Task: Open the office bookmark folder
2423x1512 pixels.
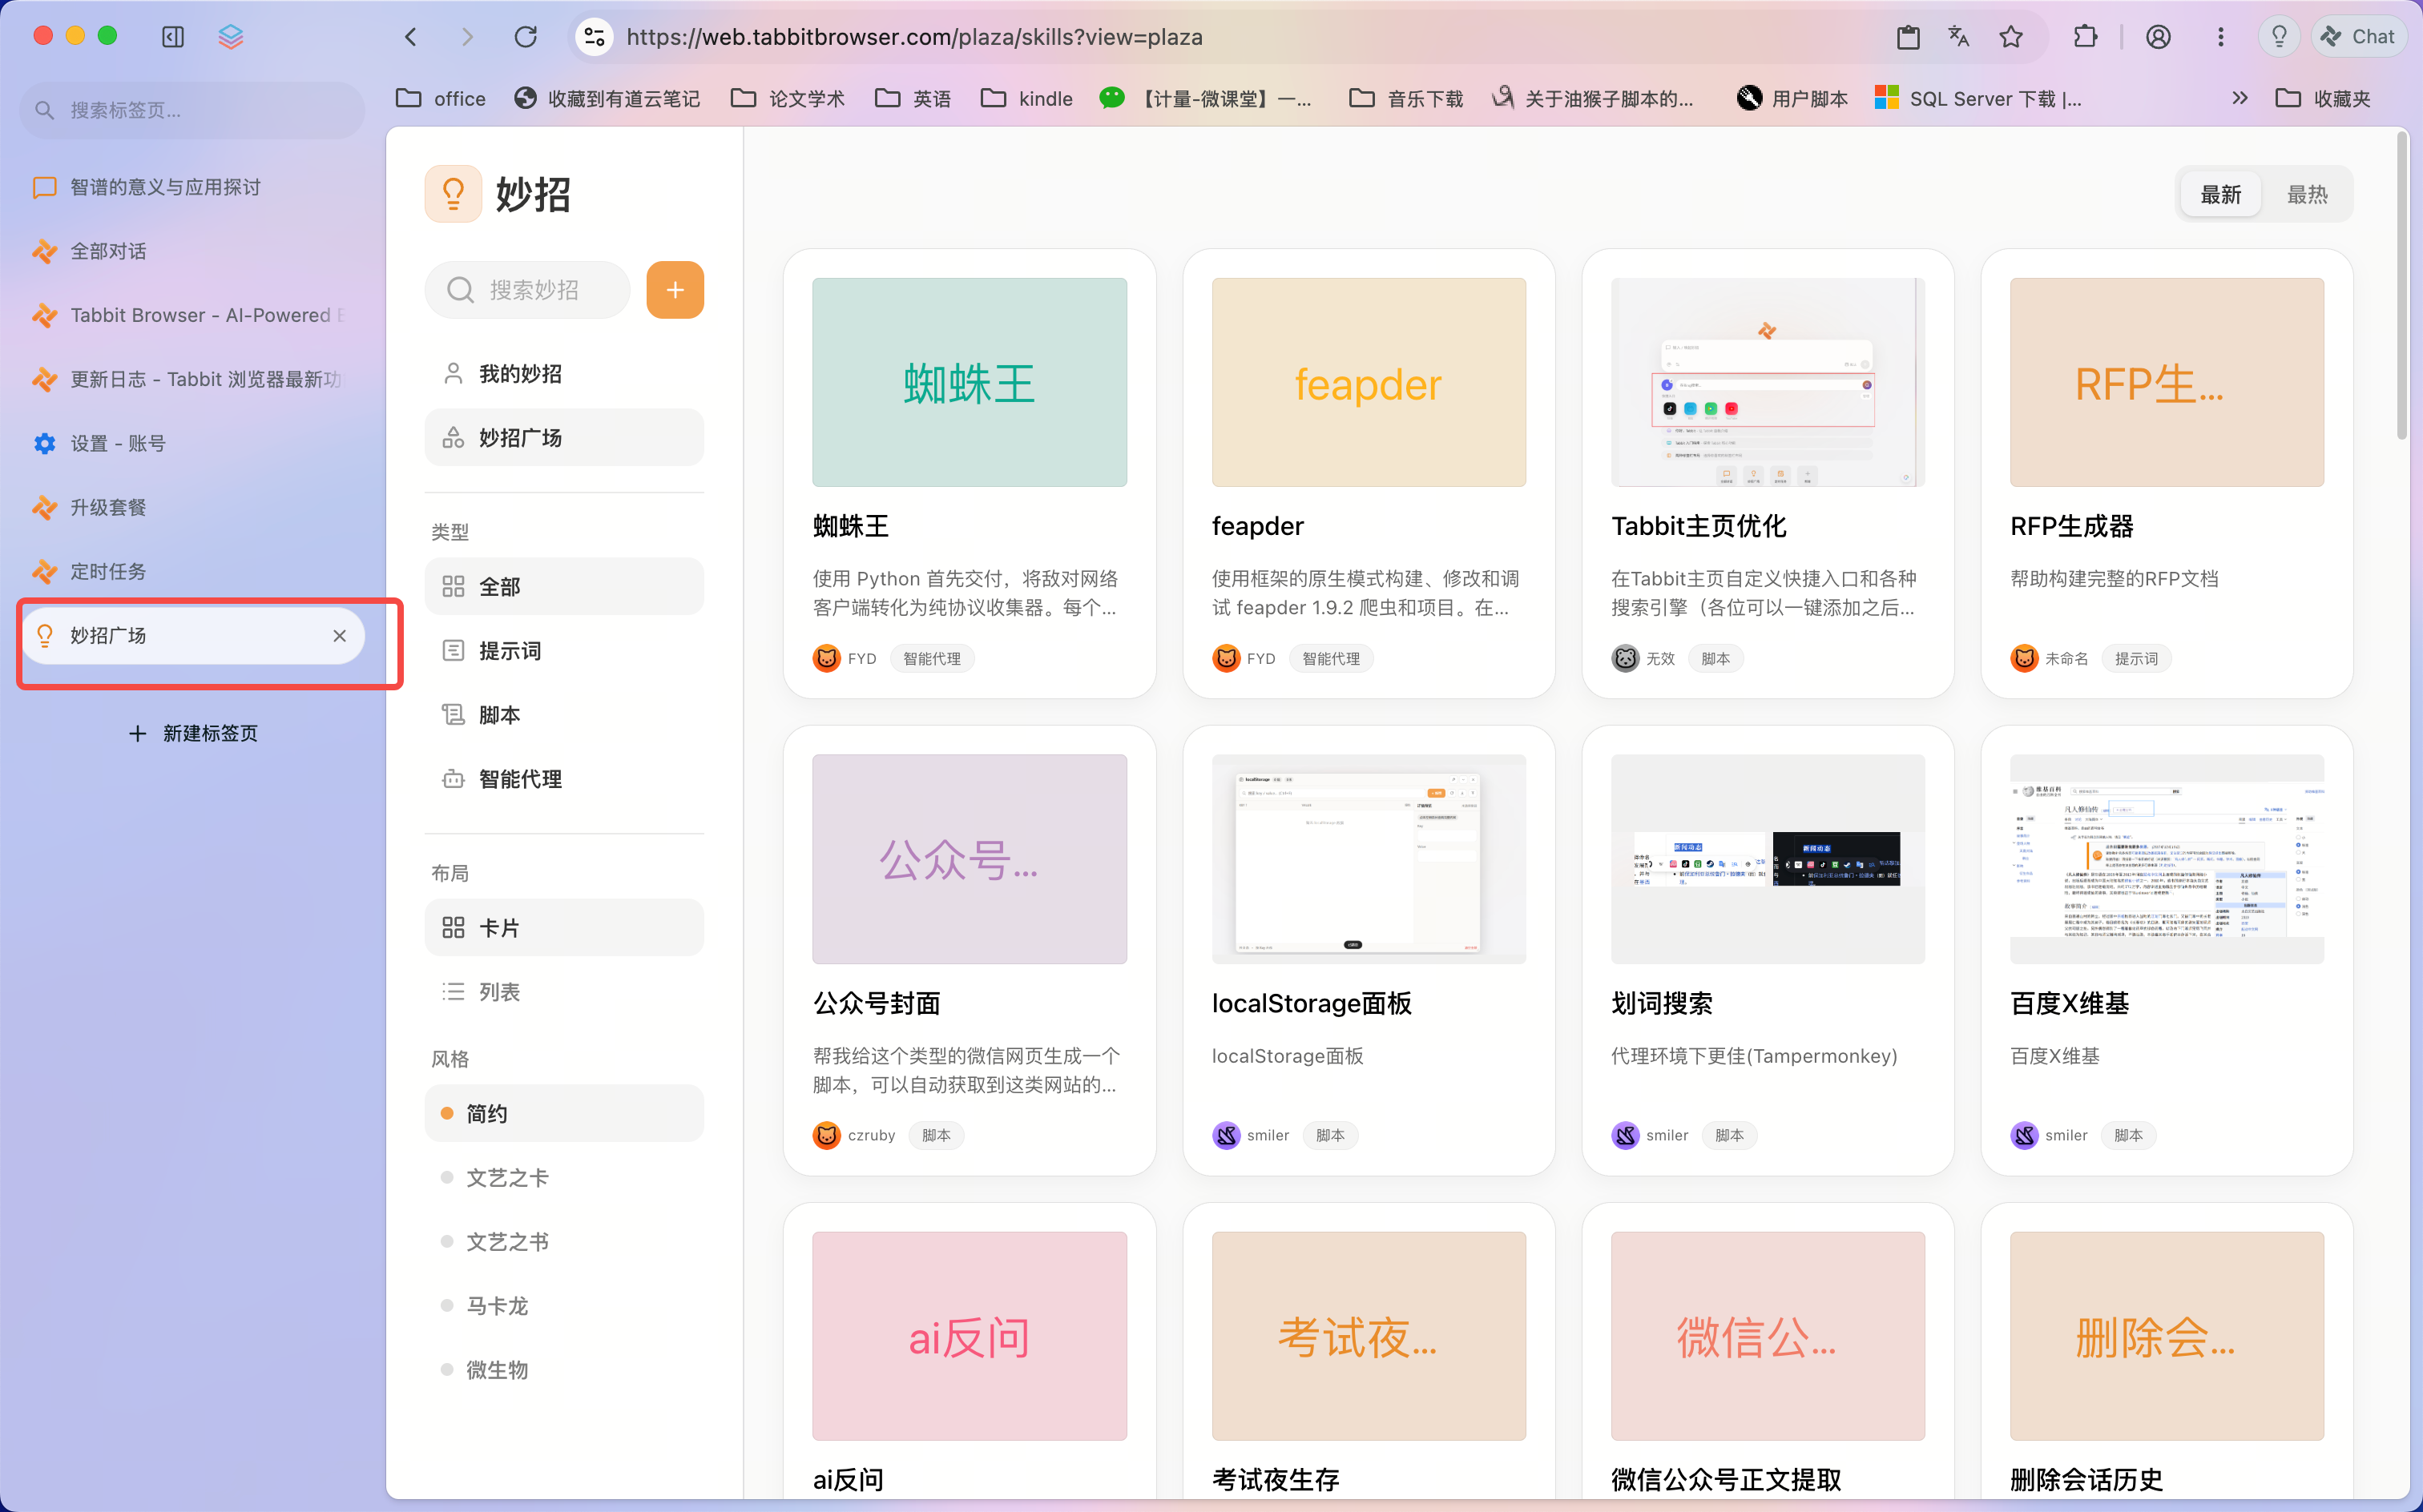Action: pyautogui.click(x=441, y=98)
